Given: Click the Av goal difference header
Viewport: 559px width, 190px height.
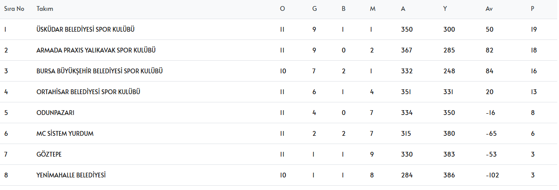Looking at the screenshot, I should tap(489, 9).
